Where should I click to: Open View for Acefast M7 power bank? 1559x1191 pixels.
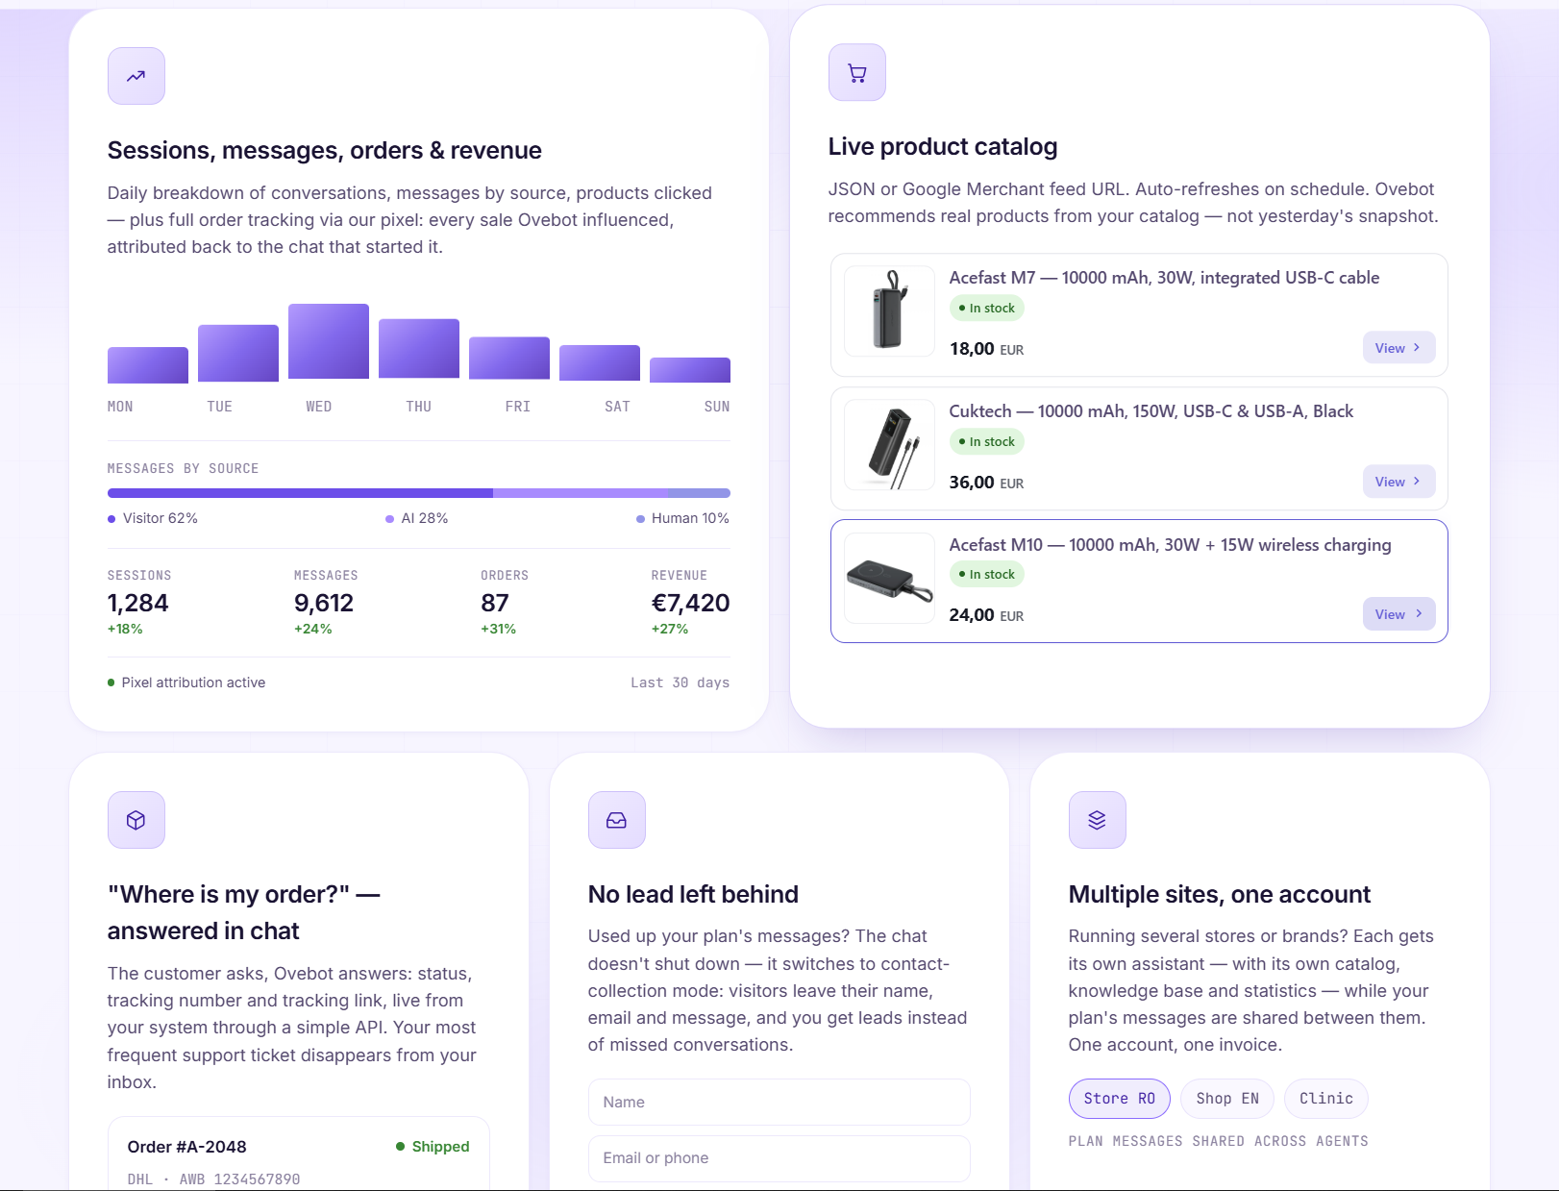1398,348
